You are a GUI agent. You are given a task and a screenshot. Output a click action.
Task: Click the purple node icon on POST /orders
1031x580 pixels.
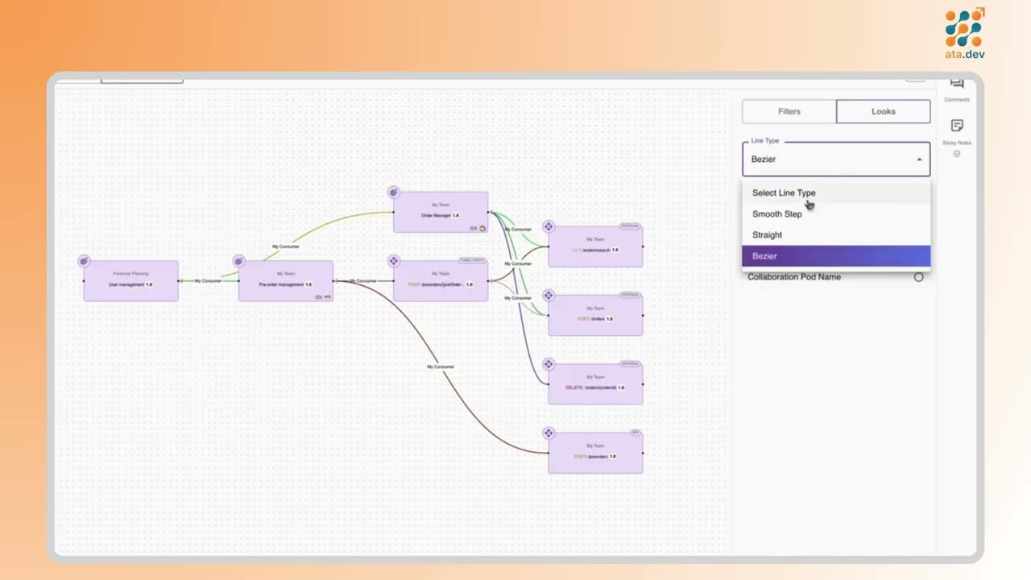click(x=549, y=295)
